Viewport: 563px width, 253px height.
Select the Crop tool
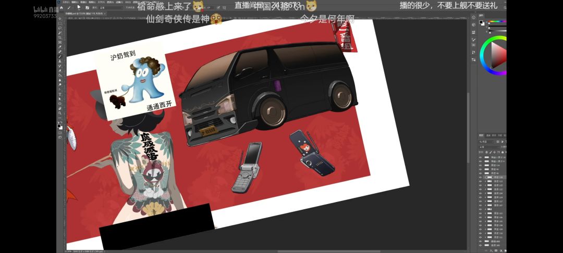(59, 37)
